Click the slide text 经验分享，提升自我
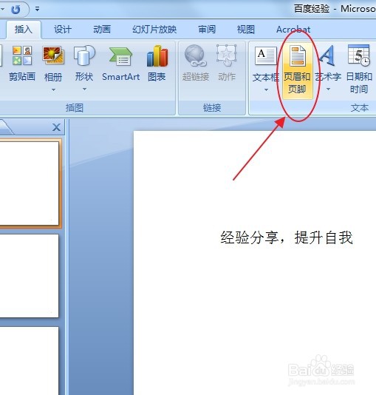This screenshot has width=376, height=395. click(287, 237)
